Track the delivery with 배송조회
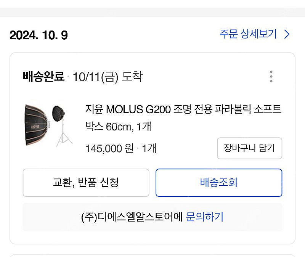305x257 pixels. tap(218, 182)
